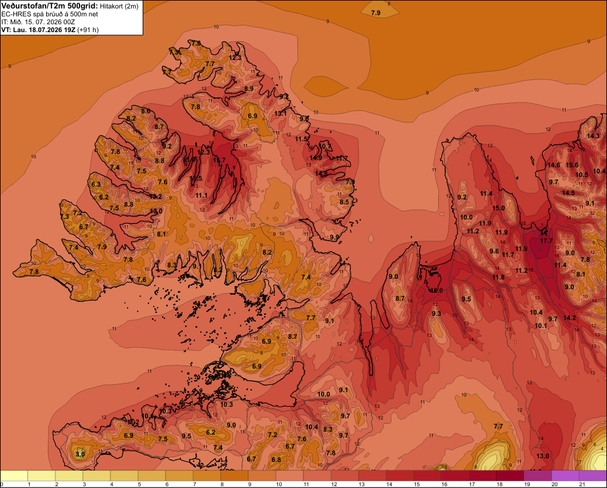Select the 6.3 temperature label
Image resolution: width=607 pixels, height=488 pixels.
[x=96, y=184]
